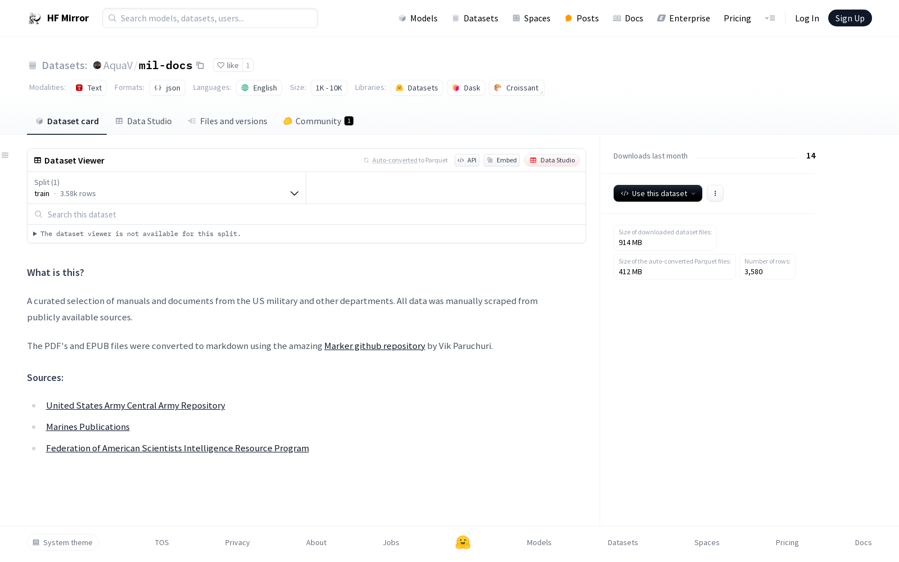
Task: Click the AquaV owner name link
Action: tap(118, 65)
